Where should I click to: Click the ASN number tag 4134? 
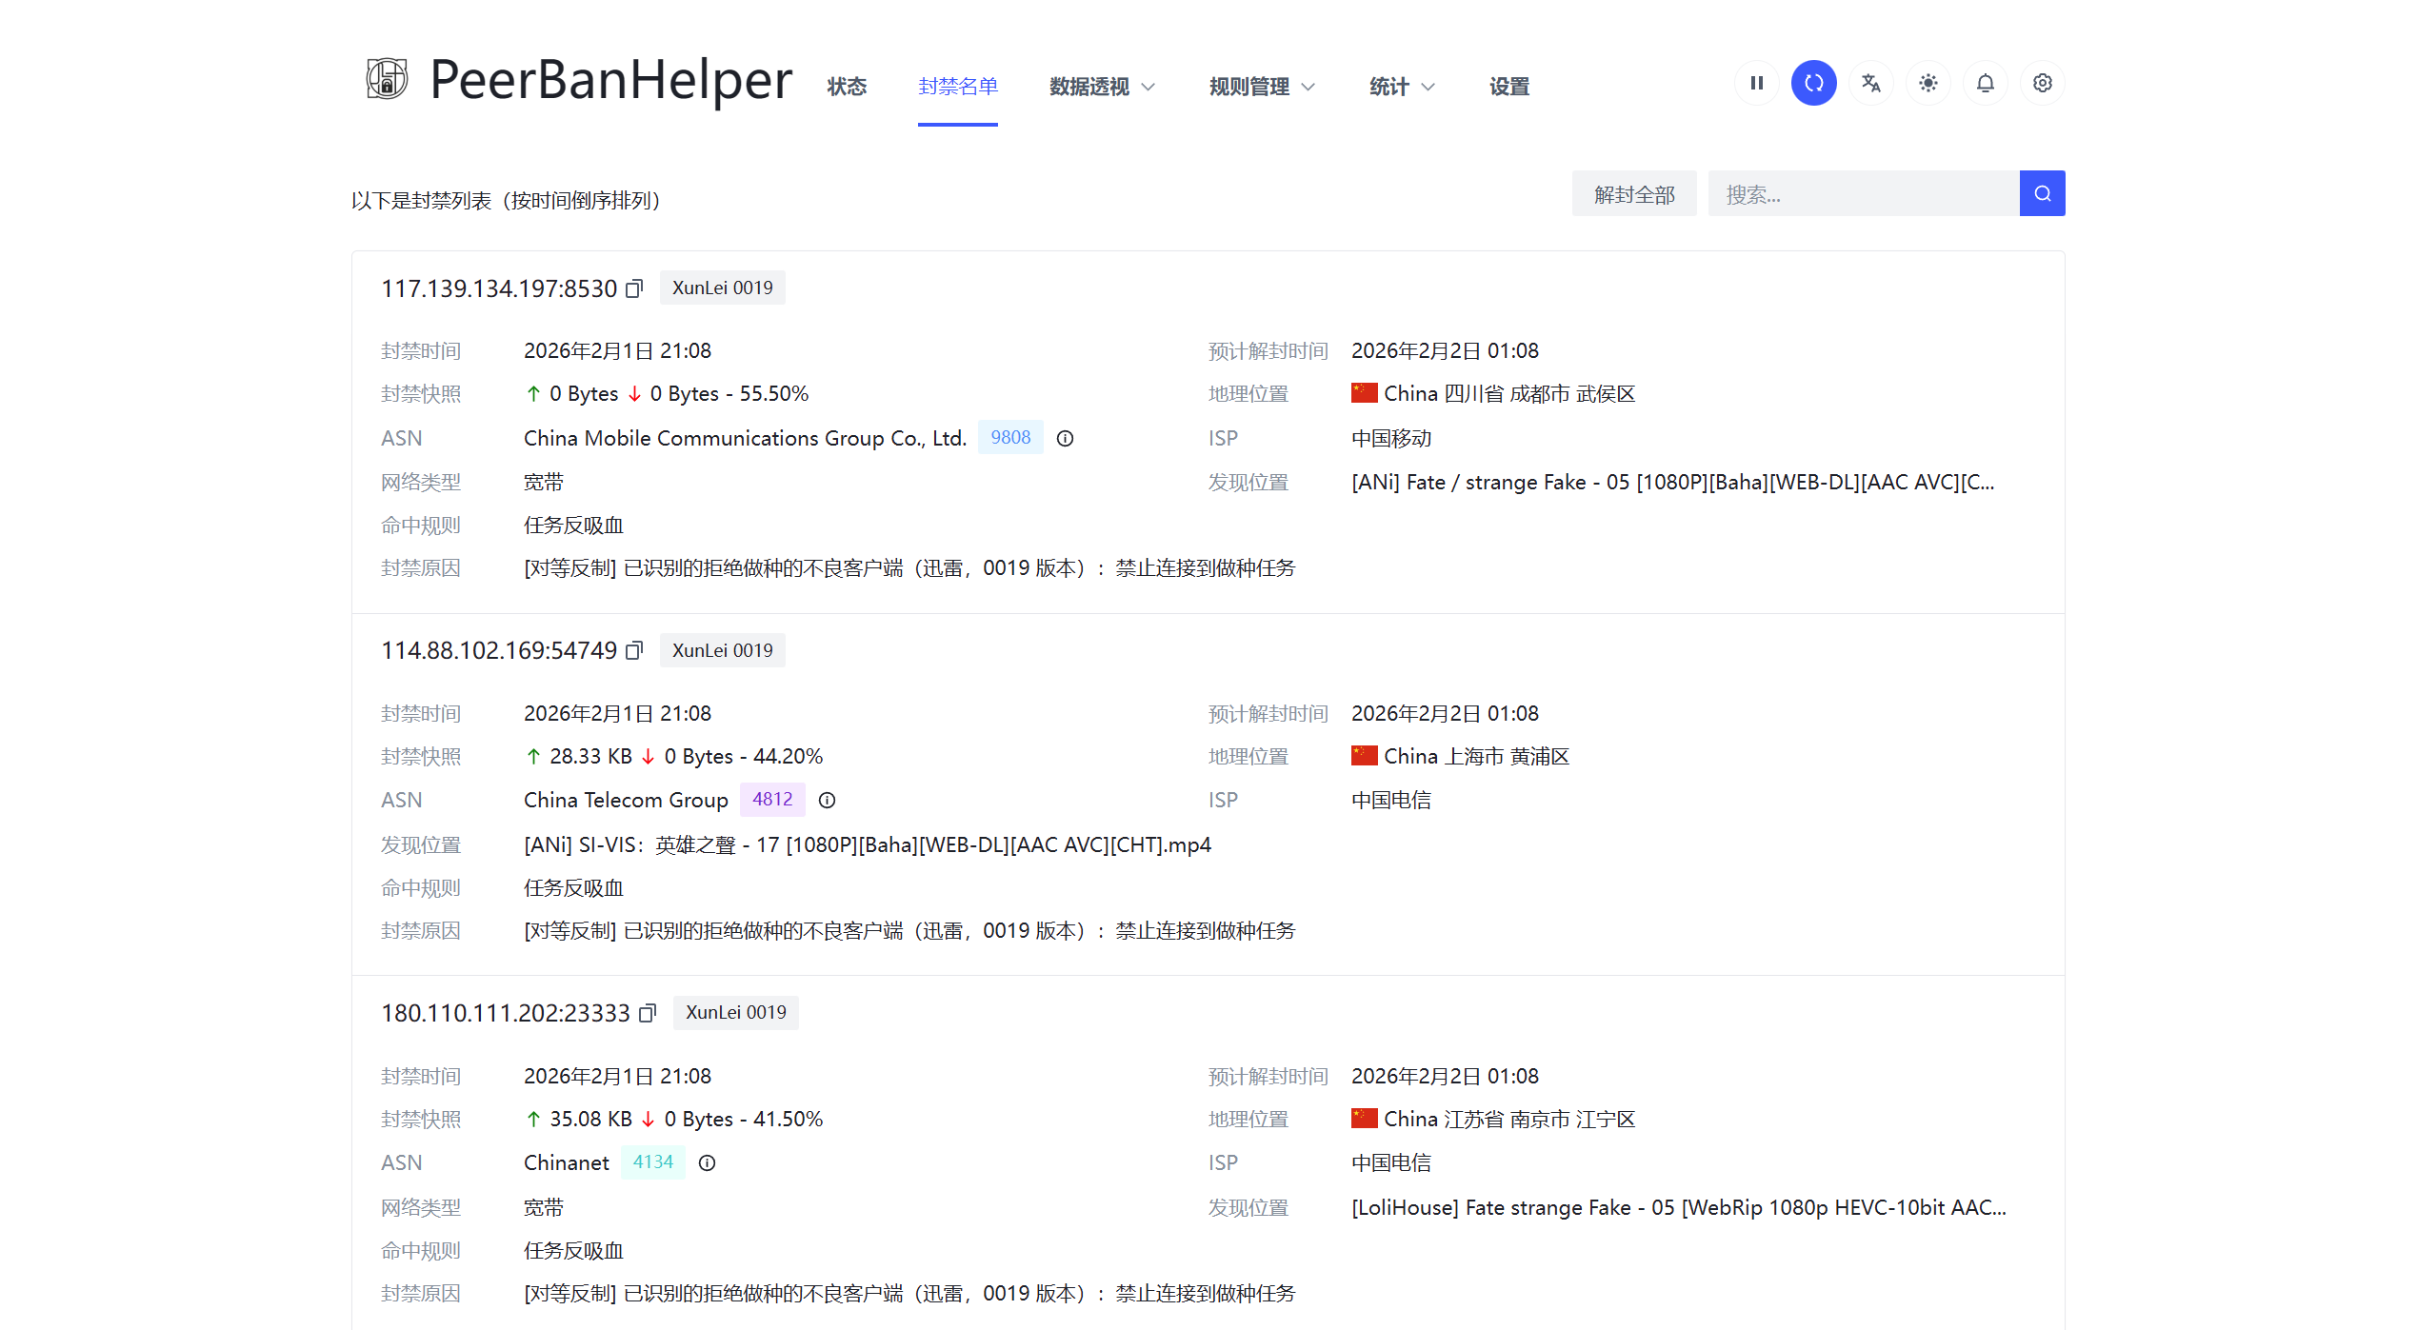click(652, 1162)
